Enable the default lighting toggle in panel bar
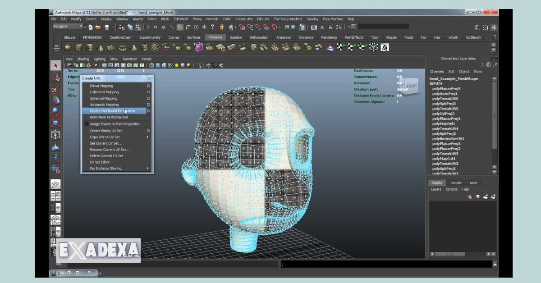The image size is (541, 283). pos(176,66)
